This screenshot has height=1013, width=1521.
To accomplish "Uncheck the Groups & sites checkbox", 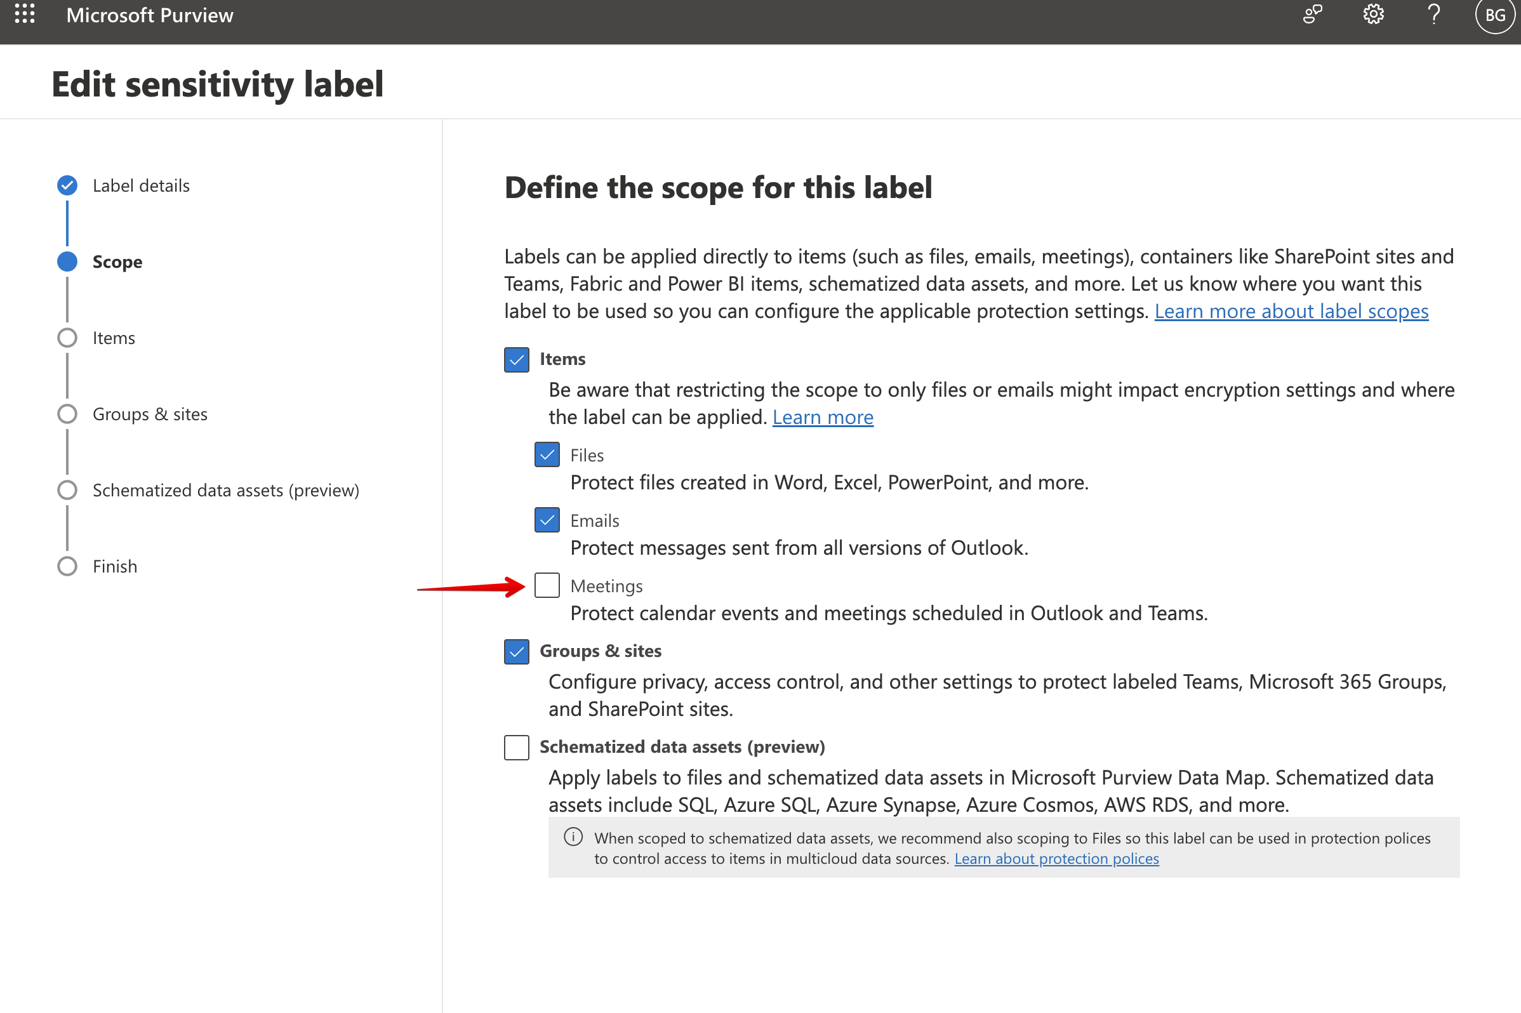I will [516, 651].
